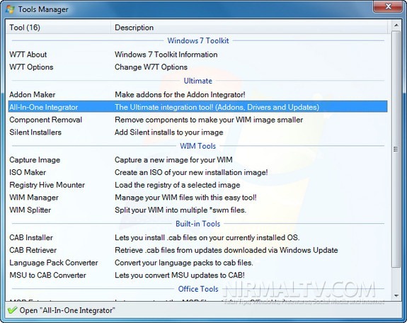Click "The Ultimate integration tool!" description

tap(217, 107)
